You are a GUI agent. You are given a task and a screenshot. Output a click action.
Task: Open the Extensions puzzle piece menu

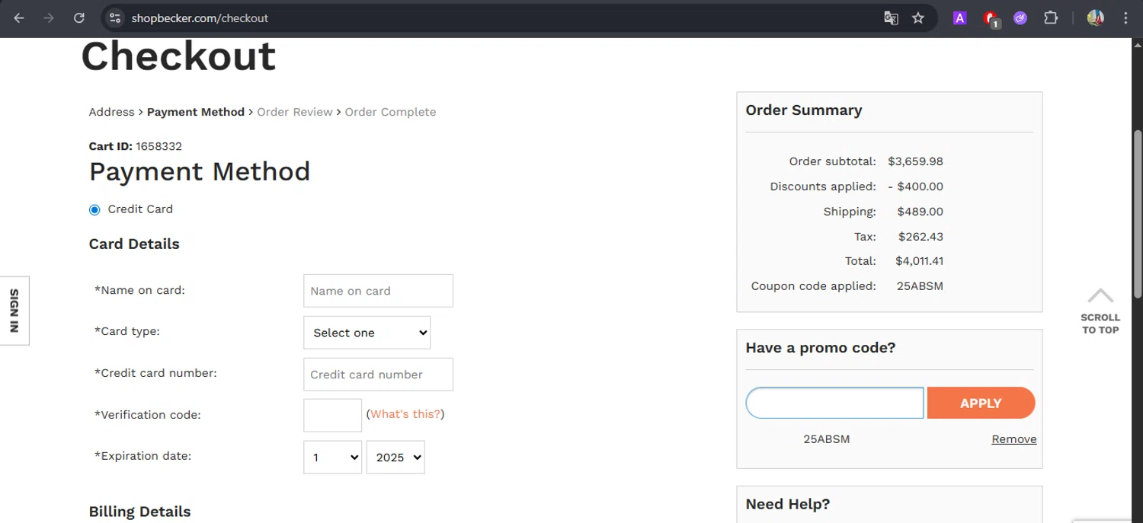click(x=1051, y=18)
